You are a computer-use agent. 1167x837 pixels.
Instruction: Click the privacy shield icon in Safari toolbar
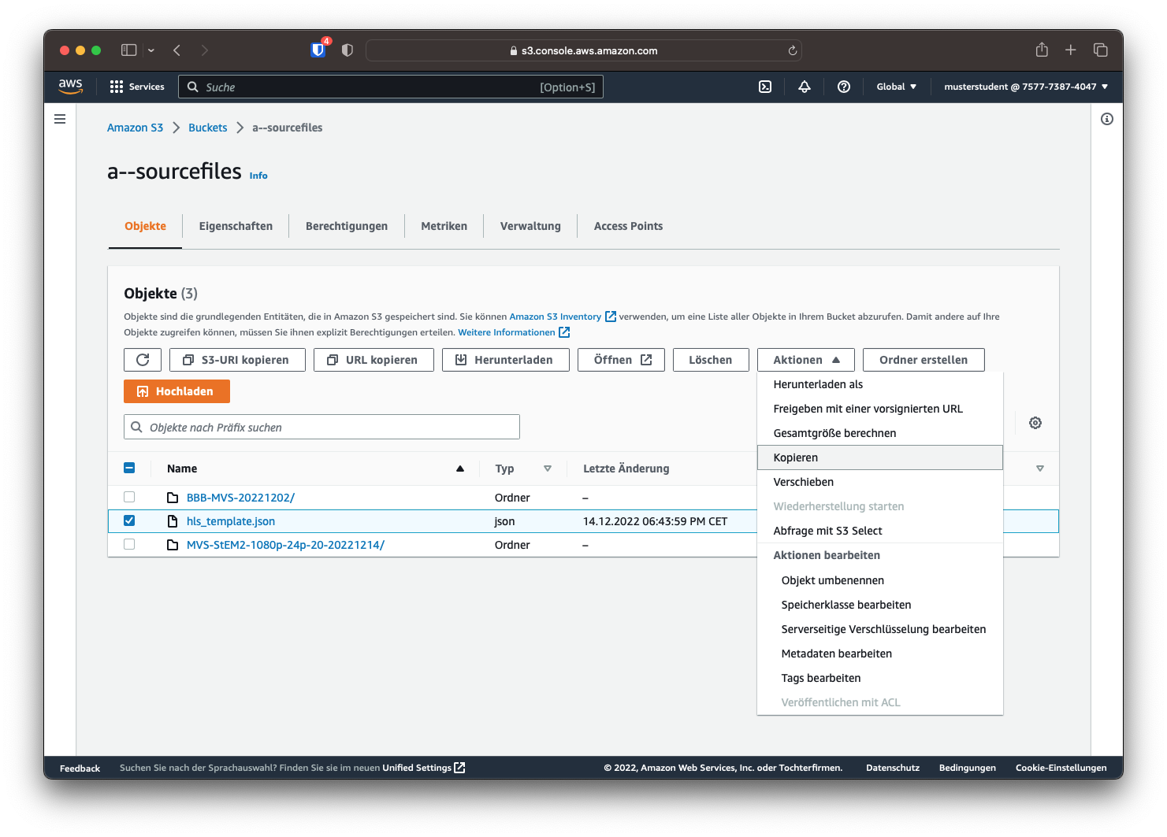coord(347,50)
